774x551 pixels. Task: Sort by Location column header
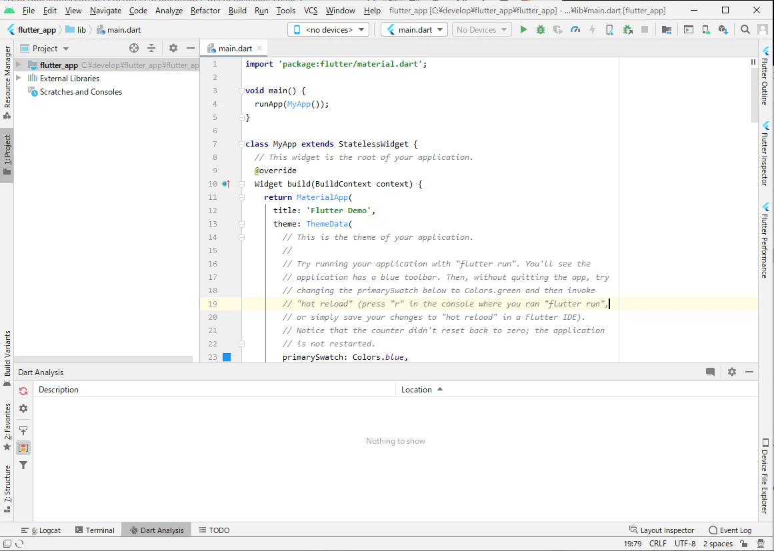pos(422,390)
